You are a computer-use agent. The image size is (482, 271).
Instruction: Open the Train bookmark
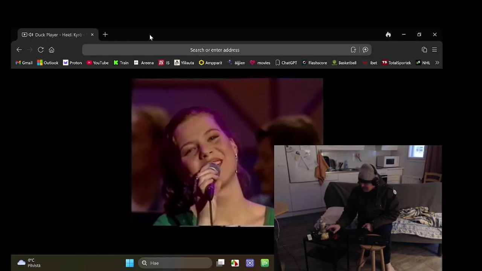pos(121,63)
